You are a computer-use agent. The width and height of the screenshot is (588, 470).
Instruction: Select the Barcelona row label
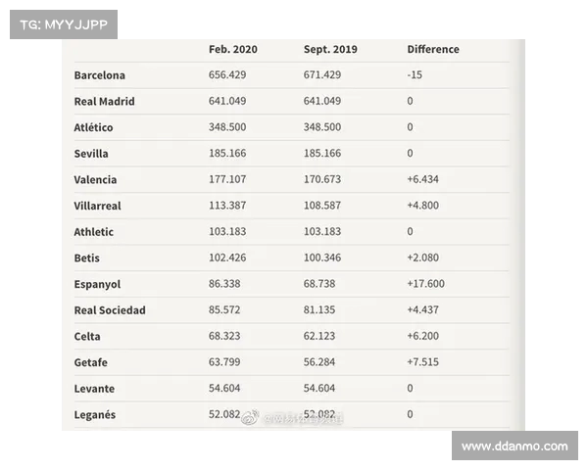[x=99, y=75]
